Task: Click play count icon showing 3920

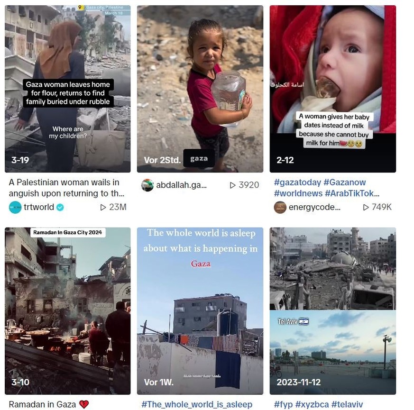Action: tap(232, 185)
